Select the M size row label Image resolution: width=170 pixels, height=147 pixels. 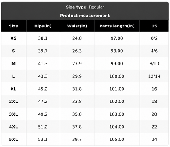click(x=13, y=64)
